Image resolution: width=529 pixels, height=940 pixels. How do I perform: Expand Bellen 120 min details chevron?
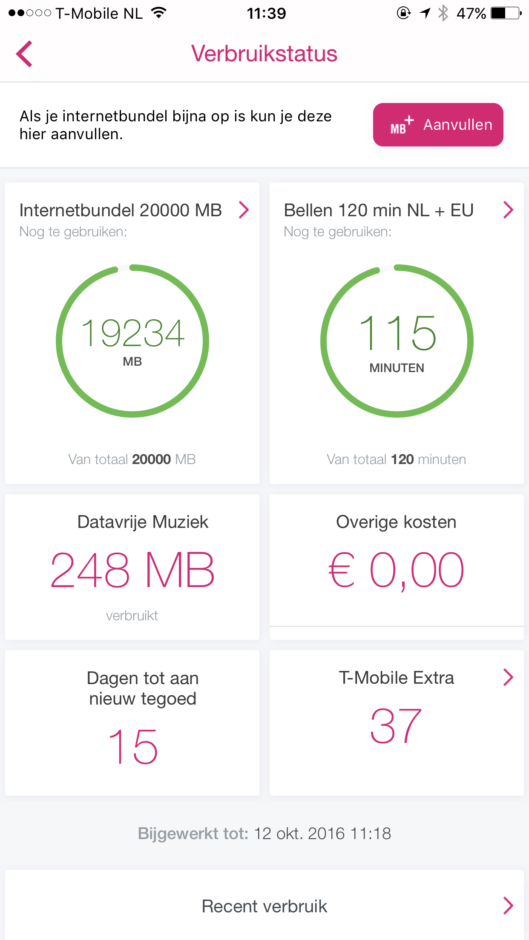(x=508, y=210)
